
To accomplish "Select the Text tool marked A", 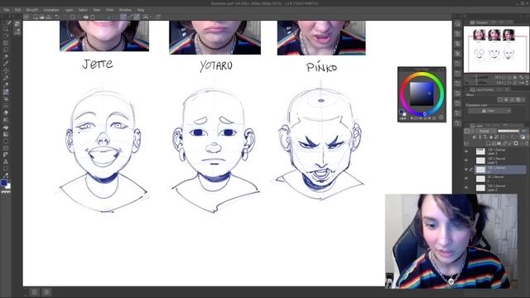I will [6, 162].
